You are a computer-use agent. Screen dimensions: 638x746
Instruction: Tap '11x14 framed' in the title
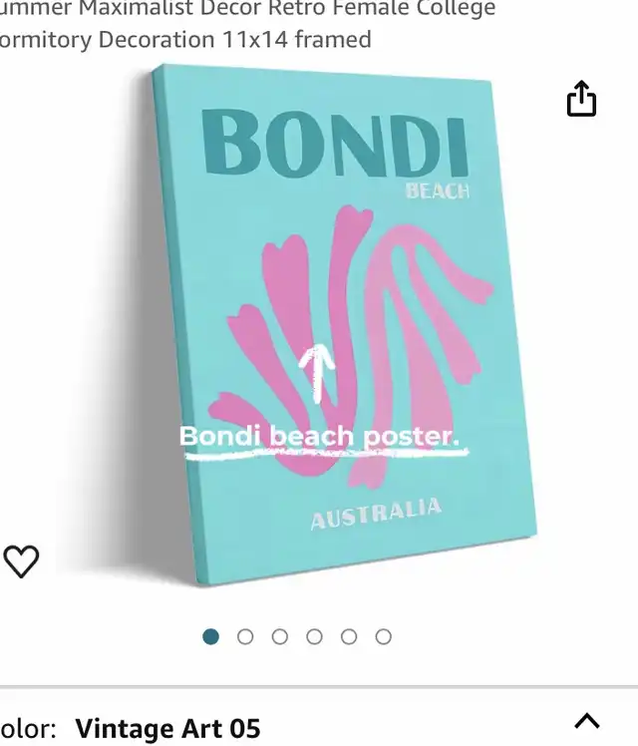297,39
